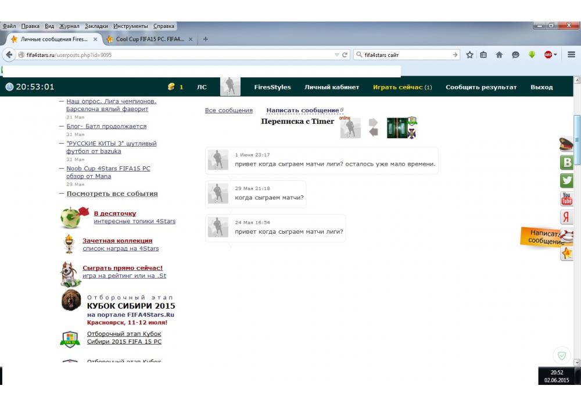Click the coins balance icon
The height and width of the screenshot is (407, 581).
tap(171, 87)
